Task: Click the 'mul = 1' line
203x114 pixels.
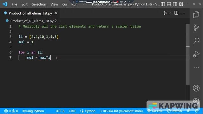Action: click(26, 42)
